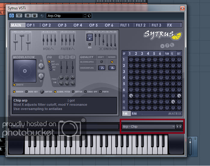The height and width of the screenshot is (166, 210).
Task: Click the Sytrus help question mark icon
Action: click(x=167, y=45)
